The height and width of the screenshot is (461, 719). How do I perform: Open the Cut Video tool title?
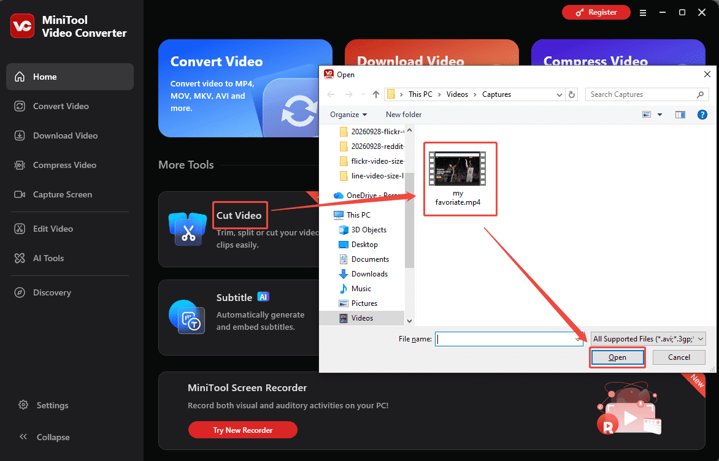point(239,215)
